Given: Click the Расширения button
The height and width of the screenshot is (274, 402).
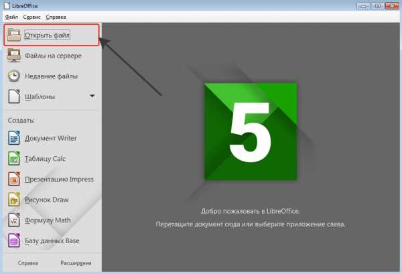Looking at the screenshot, I should click(76, 263).
